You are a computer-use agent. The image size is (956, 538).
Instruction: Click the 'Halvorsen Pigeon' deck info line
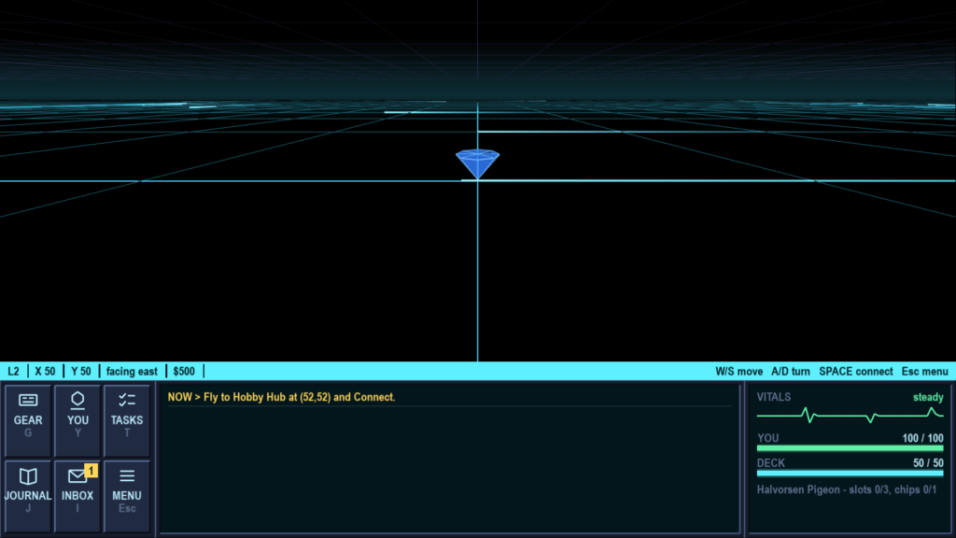847,489
